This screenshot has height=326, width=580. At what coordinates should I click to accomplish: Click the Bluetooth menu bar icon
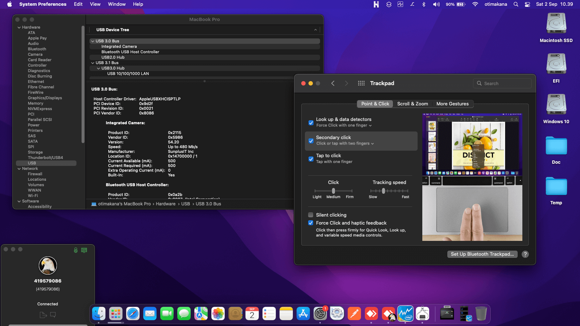point(423,4)
